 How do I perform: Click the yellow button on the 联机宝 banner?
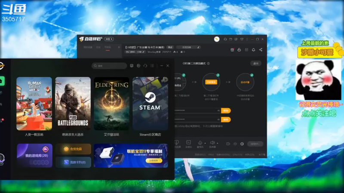pyautogui.click(x=154, y=160)
